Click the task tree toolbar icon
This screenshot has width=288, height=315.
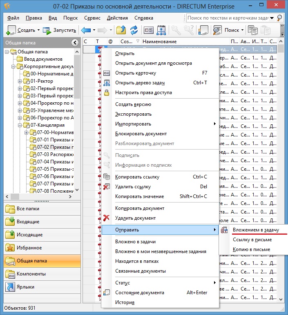pyautogui.click(x=161, y=30)
